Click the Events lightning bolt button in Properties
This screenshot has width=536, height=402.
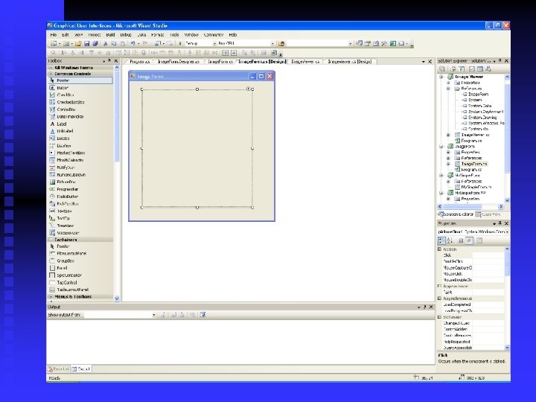pyautogui.click(x=469, y=241)
